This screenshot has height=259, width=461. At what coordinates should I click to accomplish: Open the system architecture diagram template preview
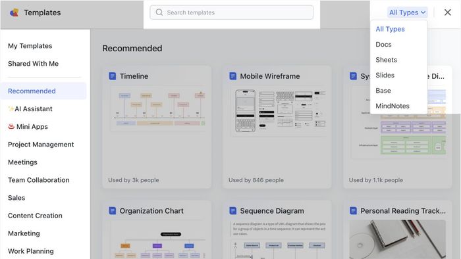click(x=398, y=123)
